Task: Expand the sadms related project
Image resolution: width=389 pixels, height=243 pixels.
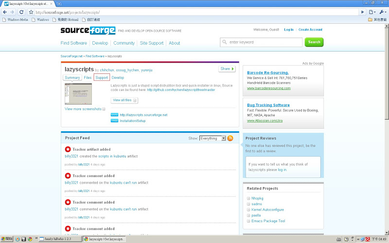Action: click(x=248, y=204)
